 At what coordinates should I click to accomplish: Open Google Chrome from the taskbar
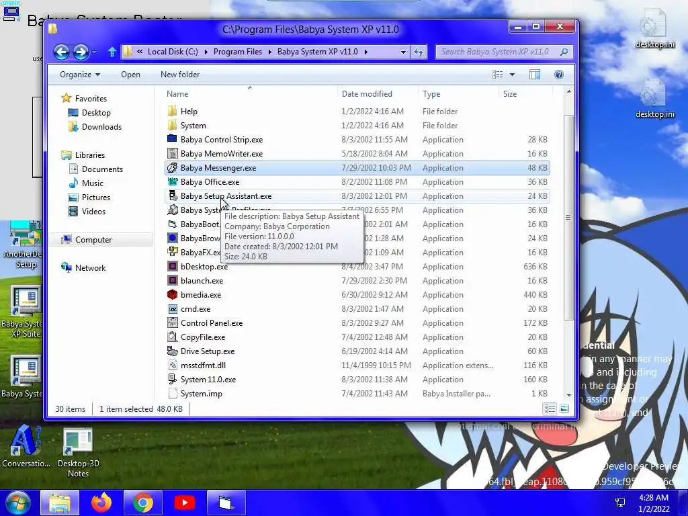(143, 503)
